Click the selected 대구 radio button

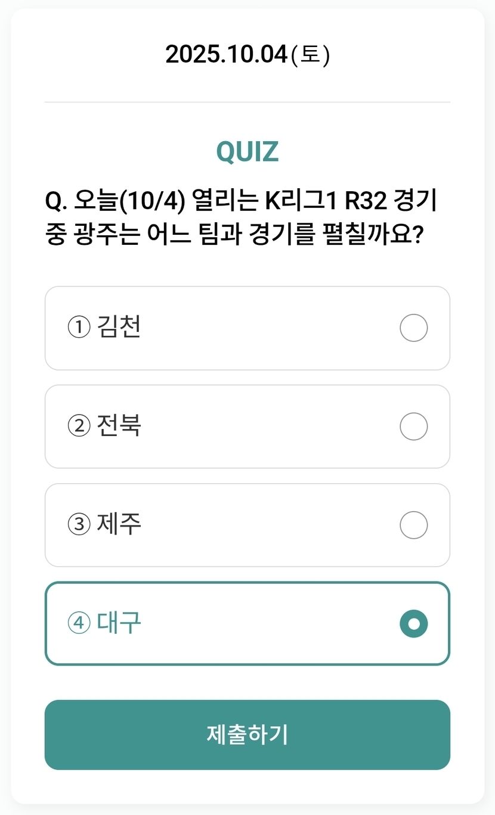point(413,624)
